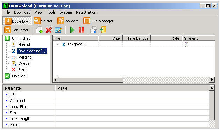
Task: Click the right arrow of horizontal scrollbar
Action: coord(212,80)
